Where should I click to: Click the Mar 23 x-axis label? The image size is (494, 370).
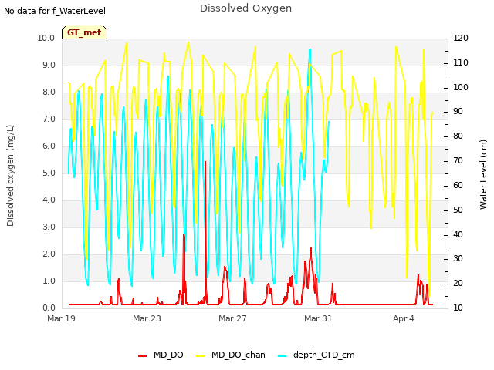pyautogui.click(x=147, y=318)
